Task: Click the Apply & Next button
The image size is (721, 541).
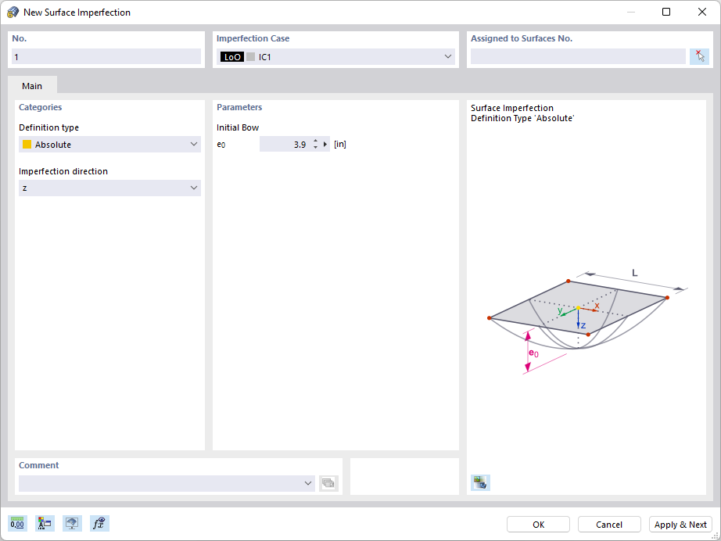Action: coord(680,525)
